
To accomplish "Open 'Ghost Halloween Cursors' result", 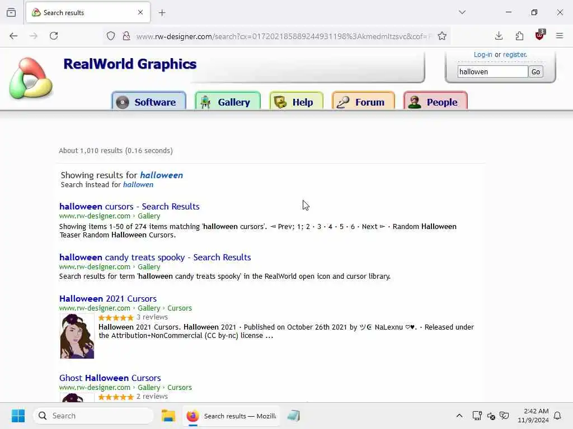I will point(110,378).
